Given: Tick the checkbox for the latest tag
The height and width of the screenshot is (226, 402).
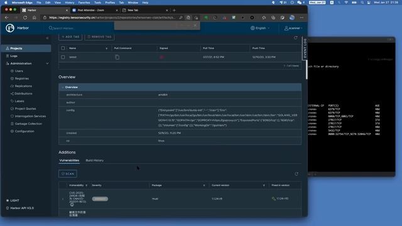Looking at the screenshot, I should [63, 57].
